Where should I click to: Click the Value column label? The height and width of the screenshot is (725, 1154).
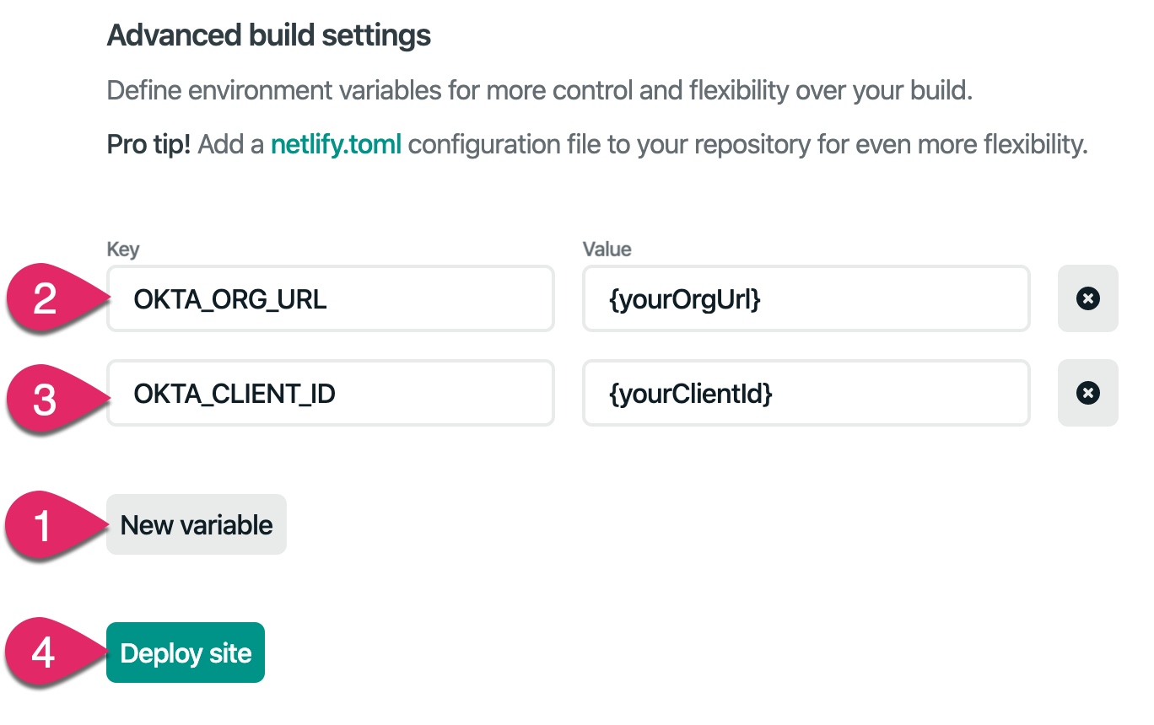[x=607, y=250]
